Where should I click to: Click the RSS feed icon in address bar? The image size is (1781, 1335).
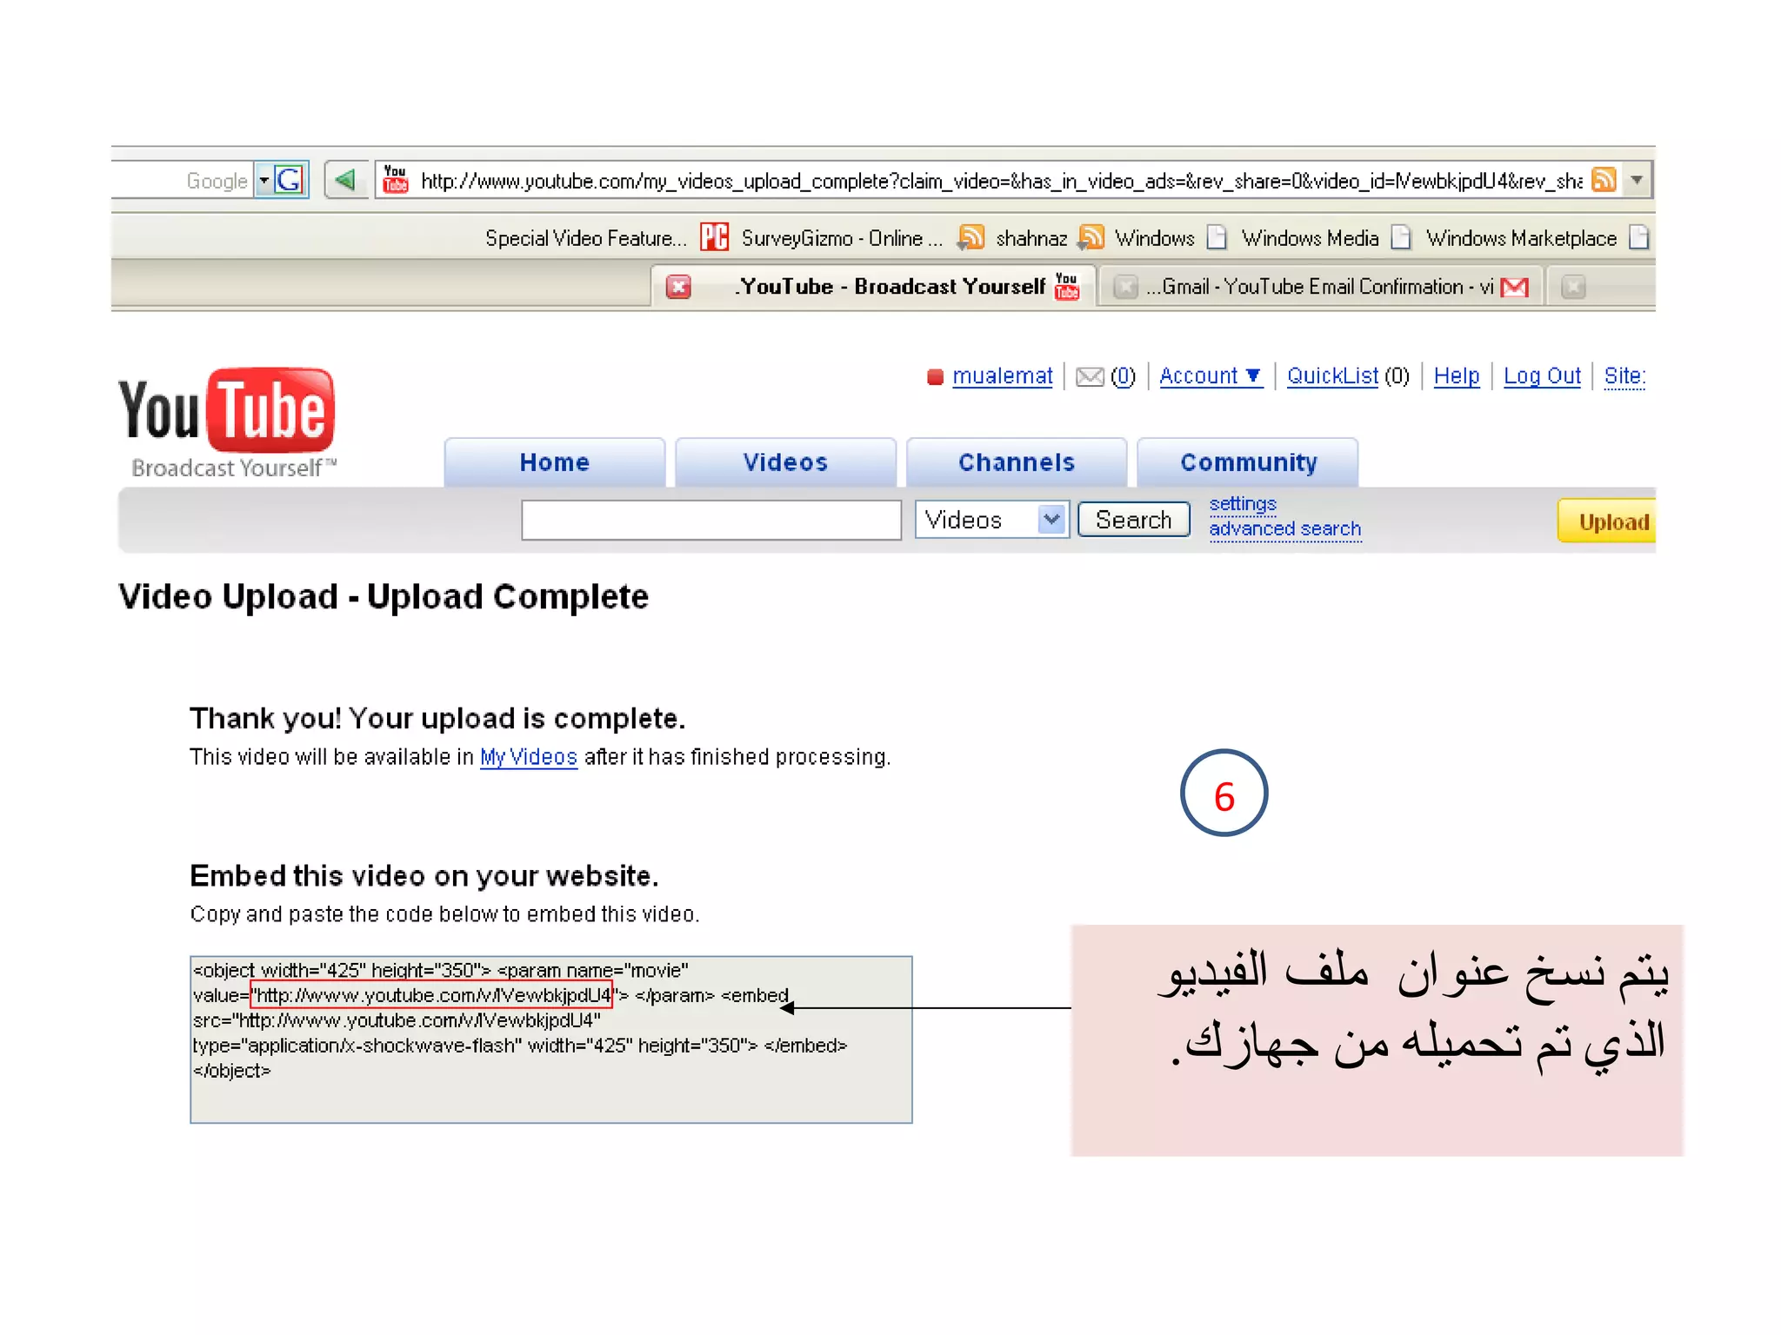[1604, 180]
